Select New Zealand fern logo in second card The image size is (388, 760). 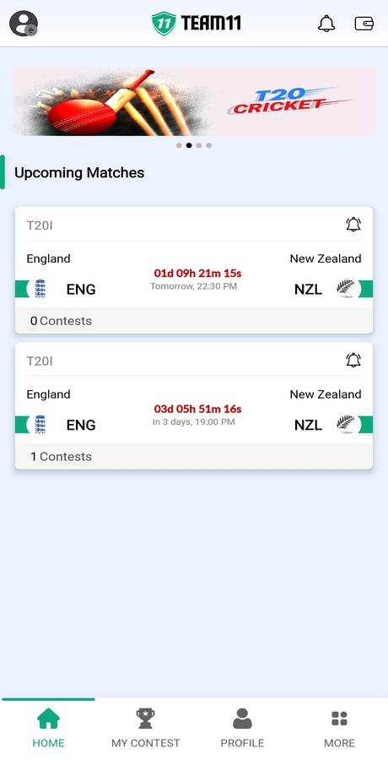[x=345, y=424]
